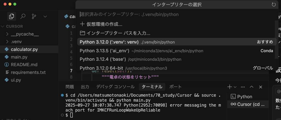
Task: Open the Source Control branch icon
Action: [x=34, y=16]
